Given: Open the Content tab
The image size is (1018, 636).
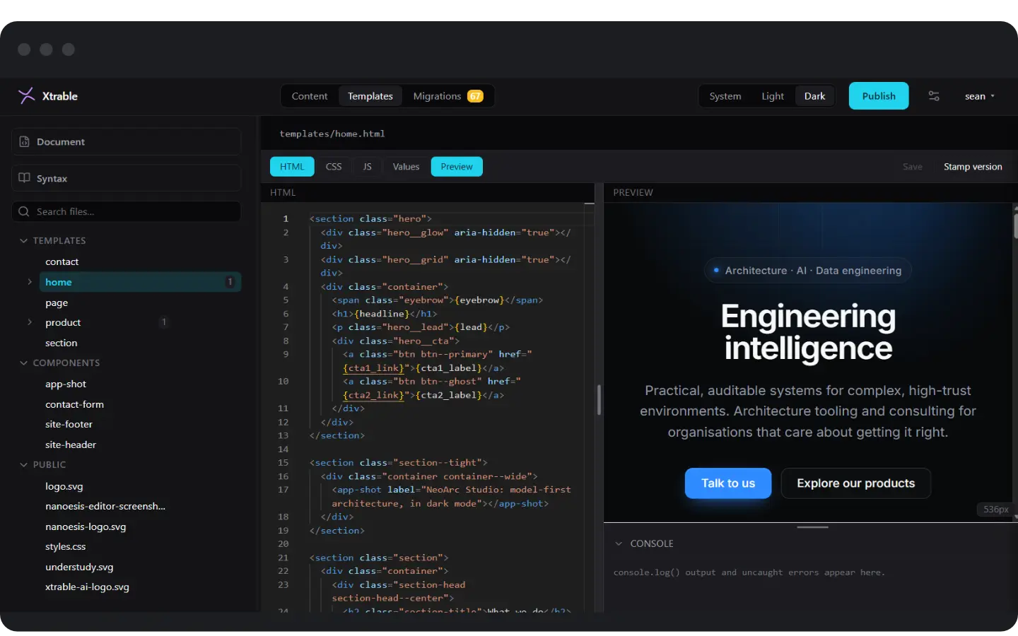Looking at the screenshot, I should pos(310,96).
